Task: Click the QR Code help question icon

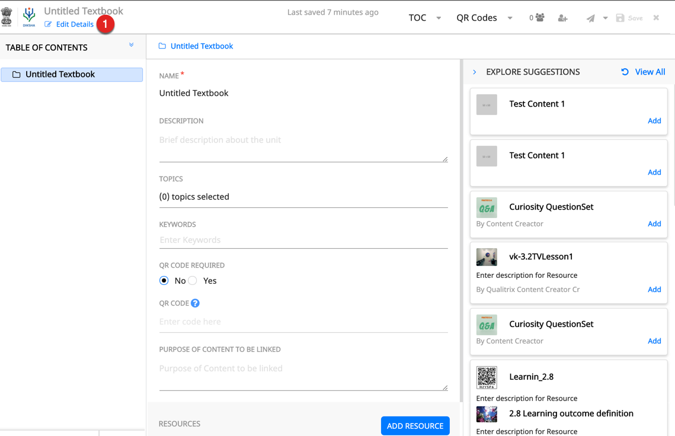Action: [195, 303]
